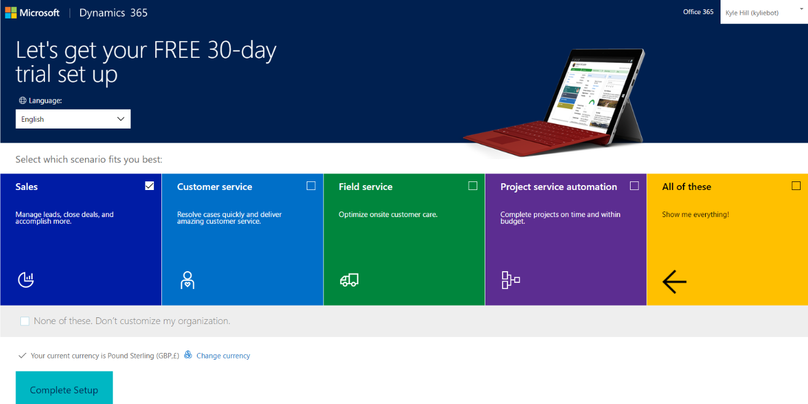Check the Customer service checkbox
The height and width of the screenshot is (404, 808).
[x=311, y=186]
